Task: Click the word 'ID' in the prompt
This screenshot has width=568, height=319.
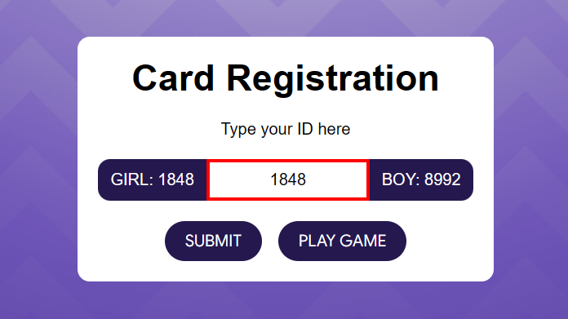Action: (305, 129)
